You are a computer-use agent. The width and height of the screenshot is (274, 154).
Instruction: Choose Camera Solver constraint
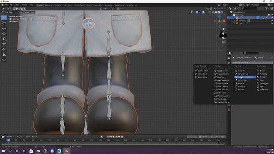point(202,71)
